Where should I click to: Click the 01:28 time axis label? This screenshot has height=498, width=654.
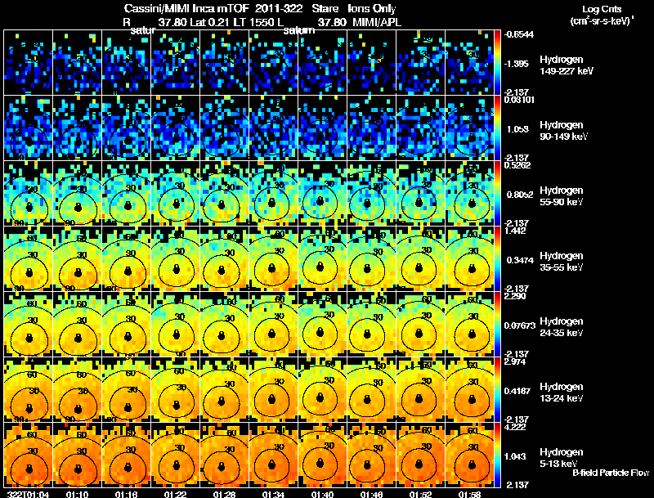(224, 494)
